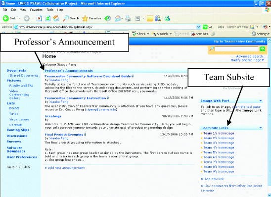Open the Modify Shared Page dropdown
Screen dimensions: 271x197
[247, 60]
